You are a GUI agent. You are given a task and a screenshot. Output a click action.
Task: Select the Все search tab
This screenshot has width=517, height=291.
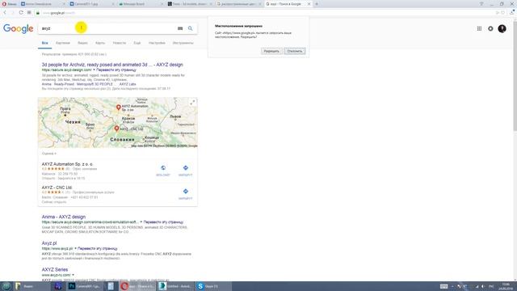(x=45, y=43)
